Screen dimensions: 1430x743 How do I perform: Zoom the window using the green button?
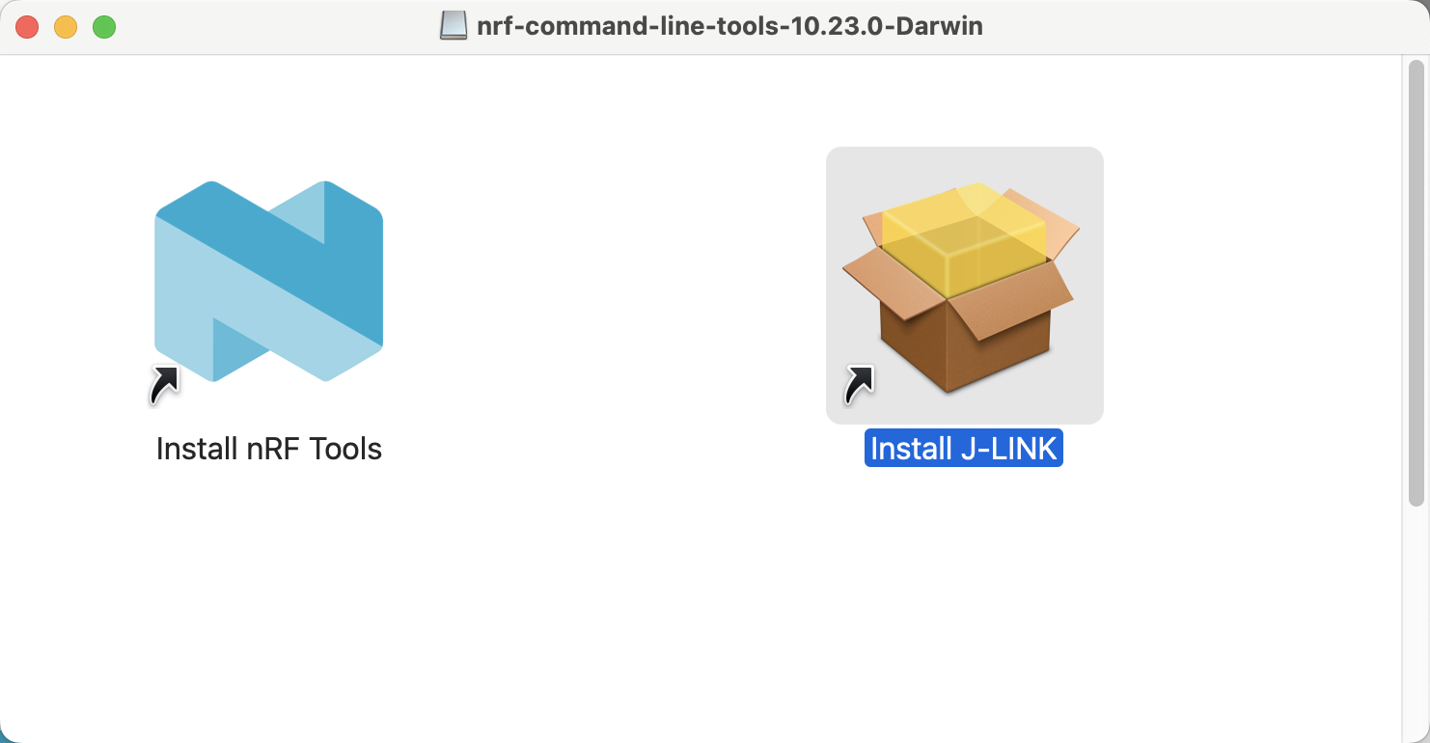click(104, 27)
